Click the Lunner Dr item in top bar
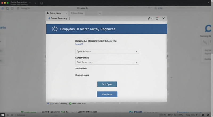The image size is (213, 117). pos(83,8)
